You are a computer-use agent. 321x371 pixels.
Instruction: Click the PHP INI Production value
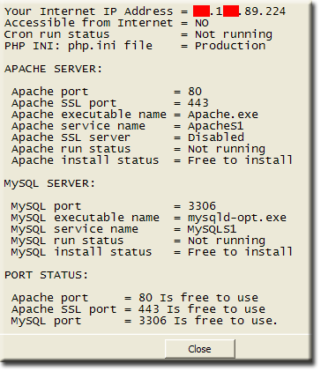(230, 46)
